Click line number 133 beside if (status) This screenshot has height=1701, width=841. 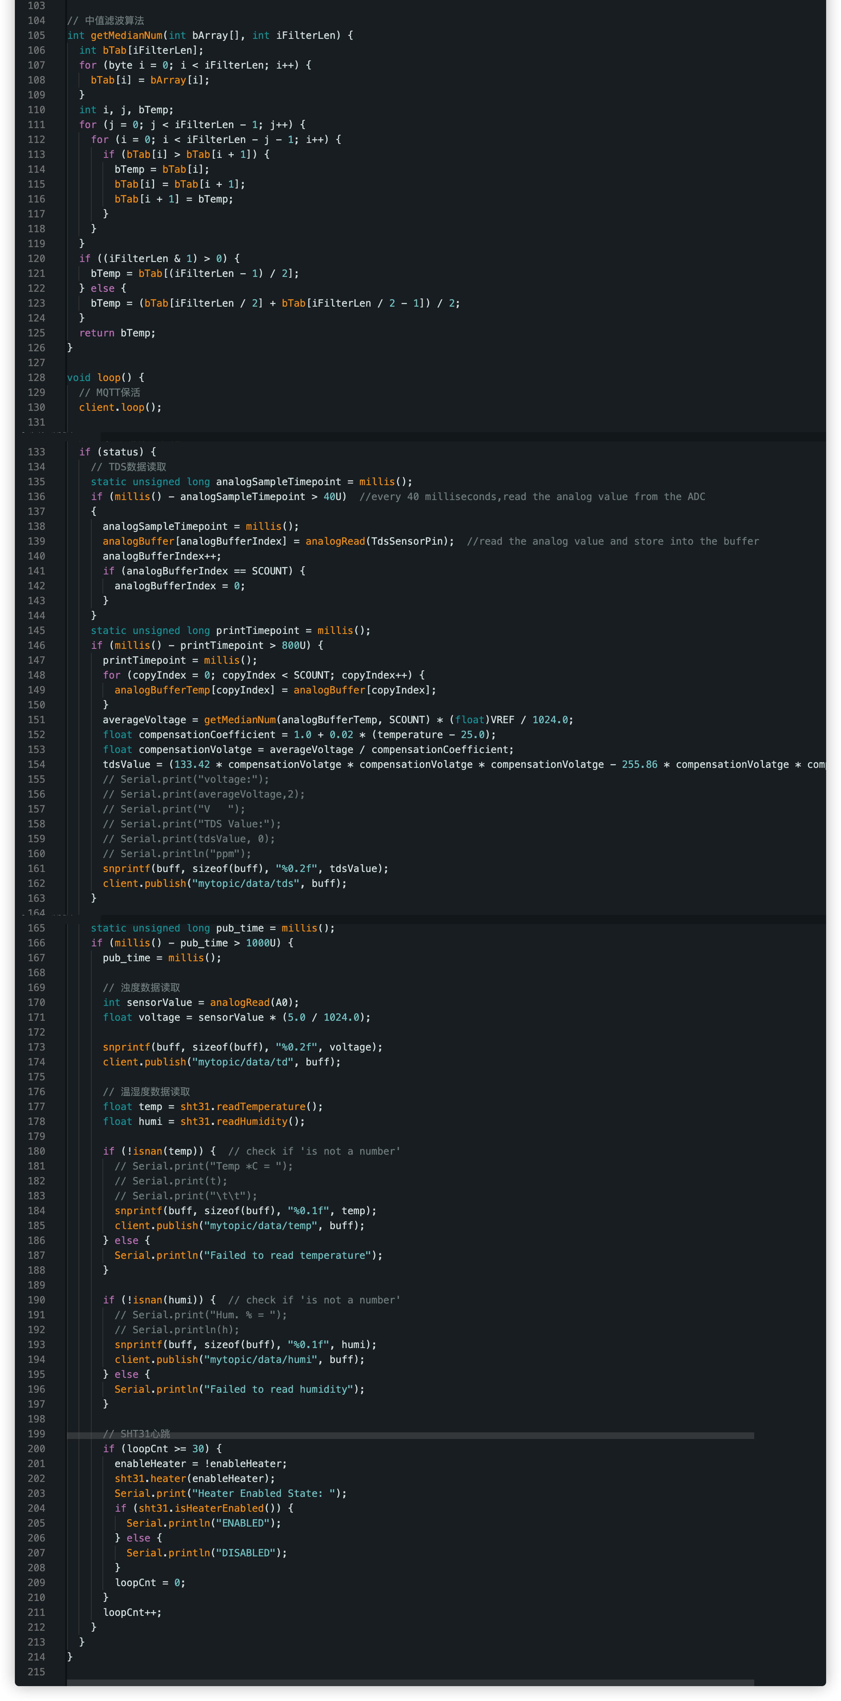[36, 453]
